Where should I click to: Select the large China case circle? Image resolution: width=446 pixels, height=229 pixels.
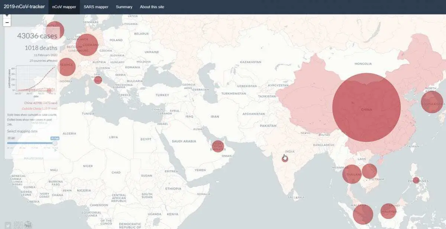coord(366,107)
